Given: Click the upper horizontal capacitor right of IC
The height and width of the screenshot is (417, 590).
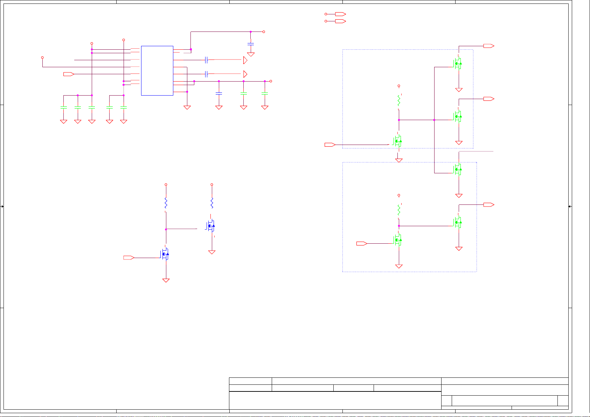Looking at the screenshot, I should tap(207, 60).
